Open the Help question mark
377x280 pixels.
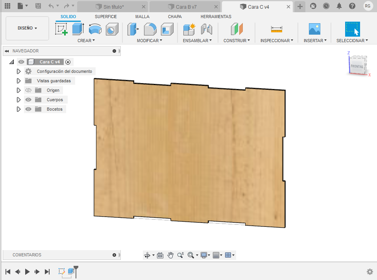352,6
